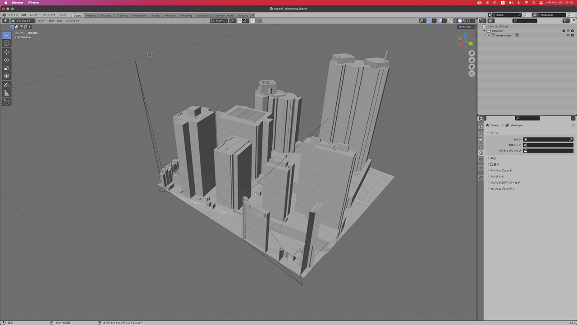Image resolution: width=577 pixels, height=325 pixels.
Task: Open the Render properties tab
Action: click(481, 134)
